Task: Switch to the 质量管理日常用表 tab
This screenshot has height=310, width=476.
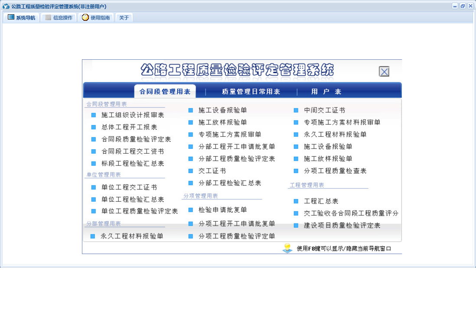Action: [251, 92]
